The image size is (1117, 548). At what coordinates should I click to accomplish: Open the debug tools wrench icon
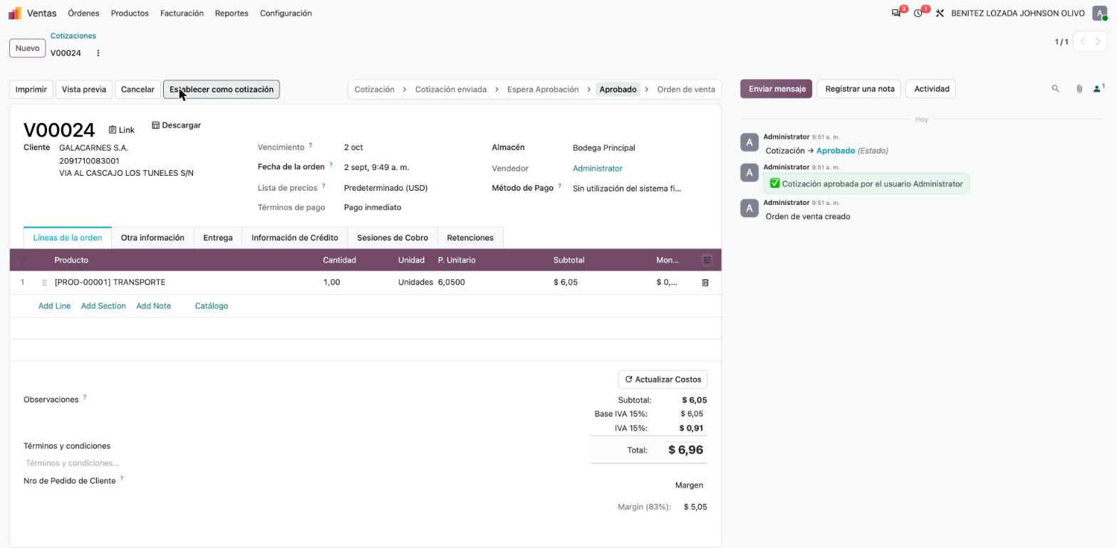pyautogui.click(x=940, y=14)
